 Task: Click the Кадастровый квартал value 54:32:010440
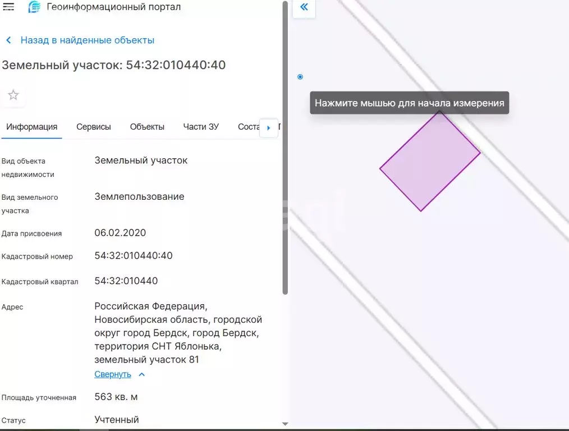pyautogui.click(x=126, y=281)
